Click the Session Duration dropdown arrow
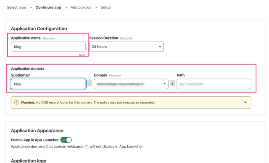The height and width of the screenshot is (163, 269). coord(160,47)
